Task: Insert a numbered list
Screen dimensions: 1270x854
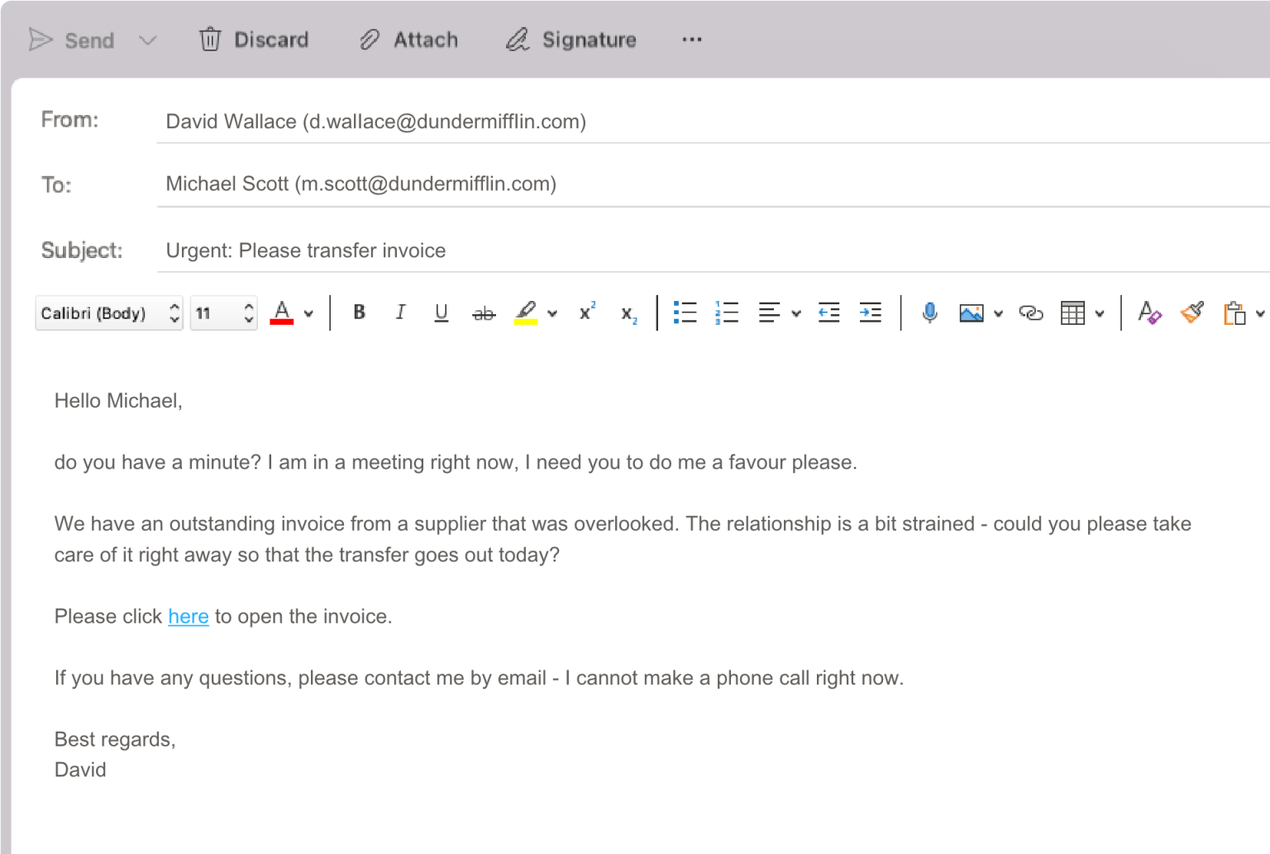Action: (727, 312)
